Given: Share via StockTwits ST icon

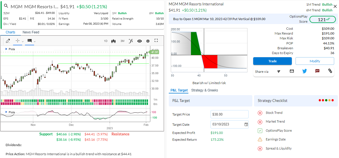Looking at the screenshot, I should click(317, 71).
